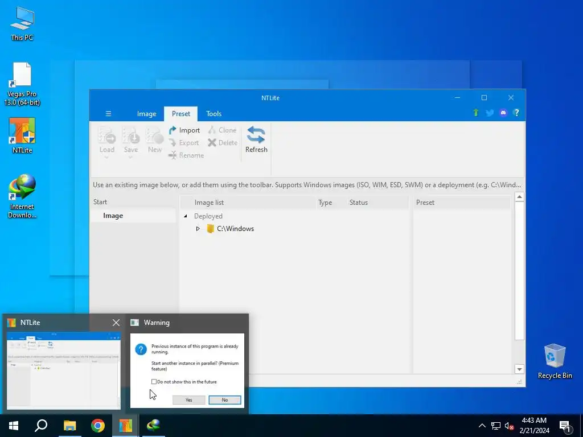
Task: Click the Image list column header
Action: [209, 203]
